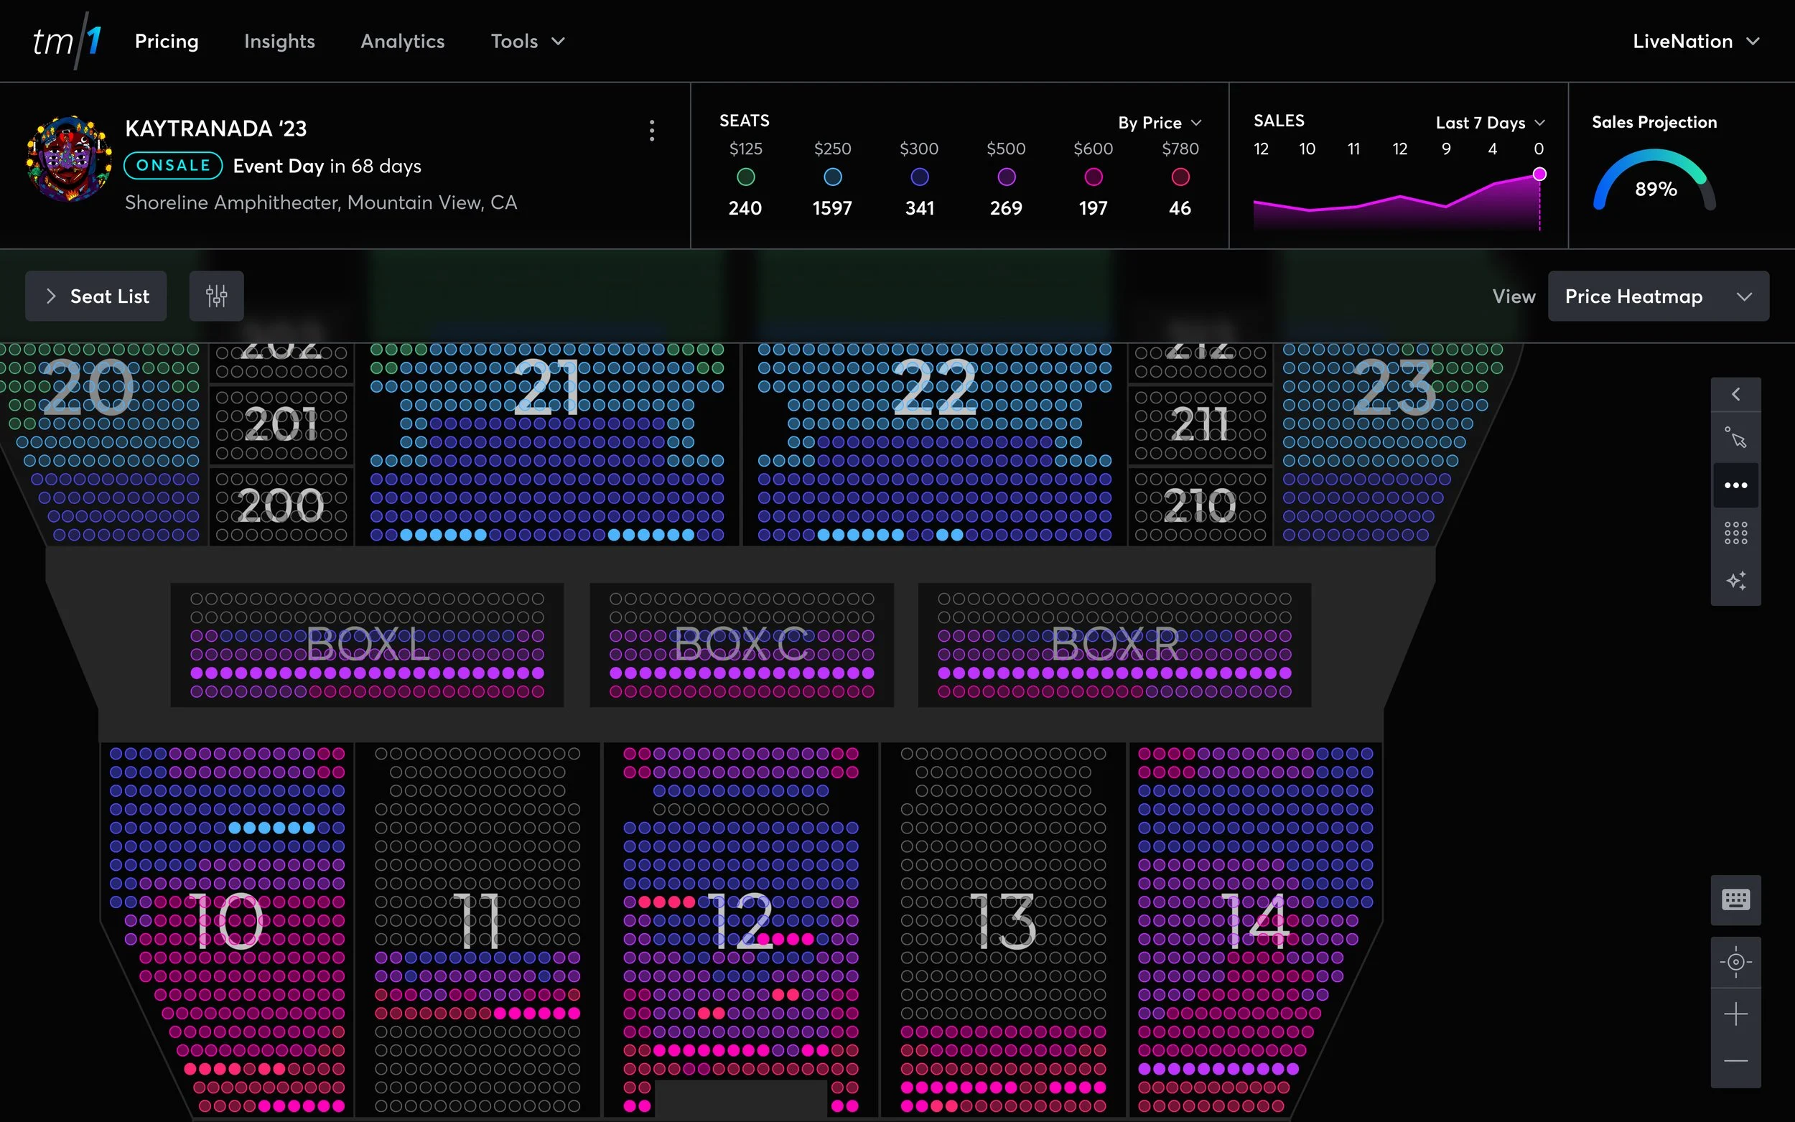Open the By Price seats dropdown
Screen dimensions: 1795x1122
click(x=1159, y=123)
